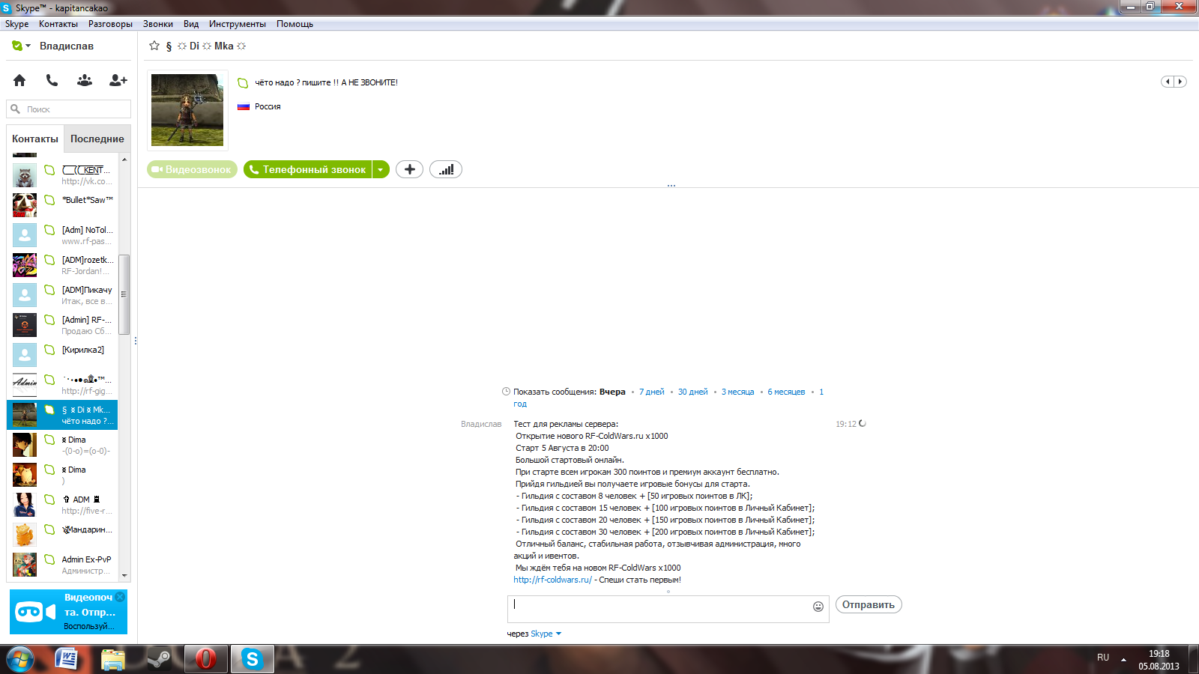
Task: Open the Контакты menu
Action: [58, 24]
